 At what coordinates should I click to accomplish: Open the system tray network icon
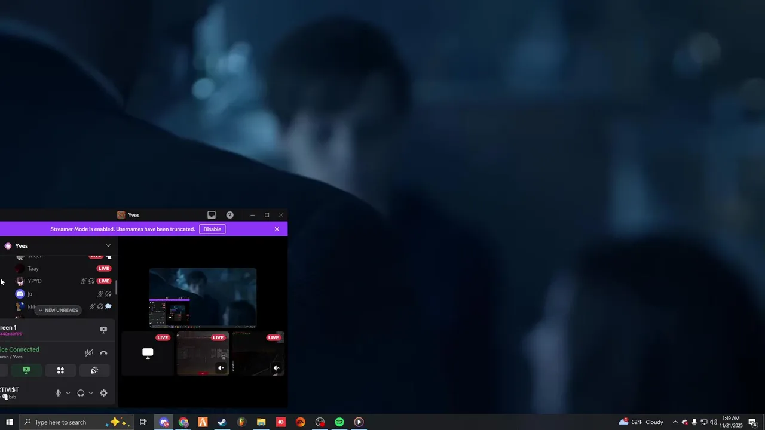pos(703,422)
